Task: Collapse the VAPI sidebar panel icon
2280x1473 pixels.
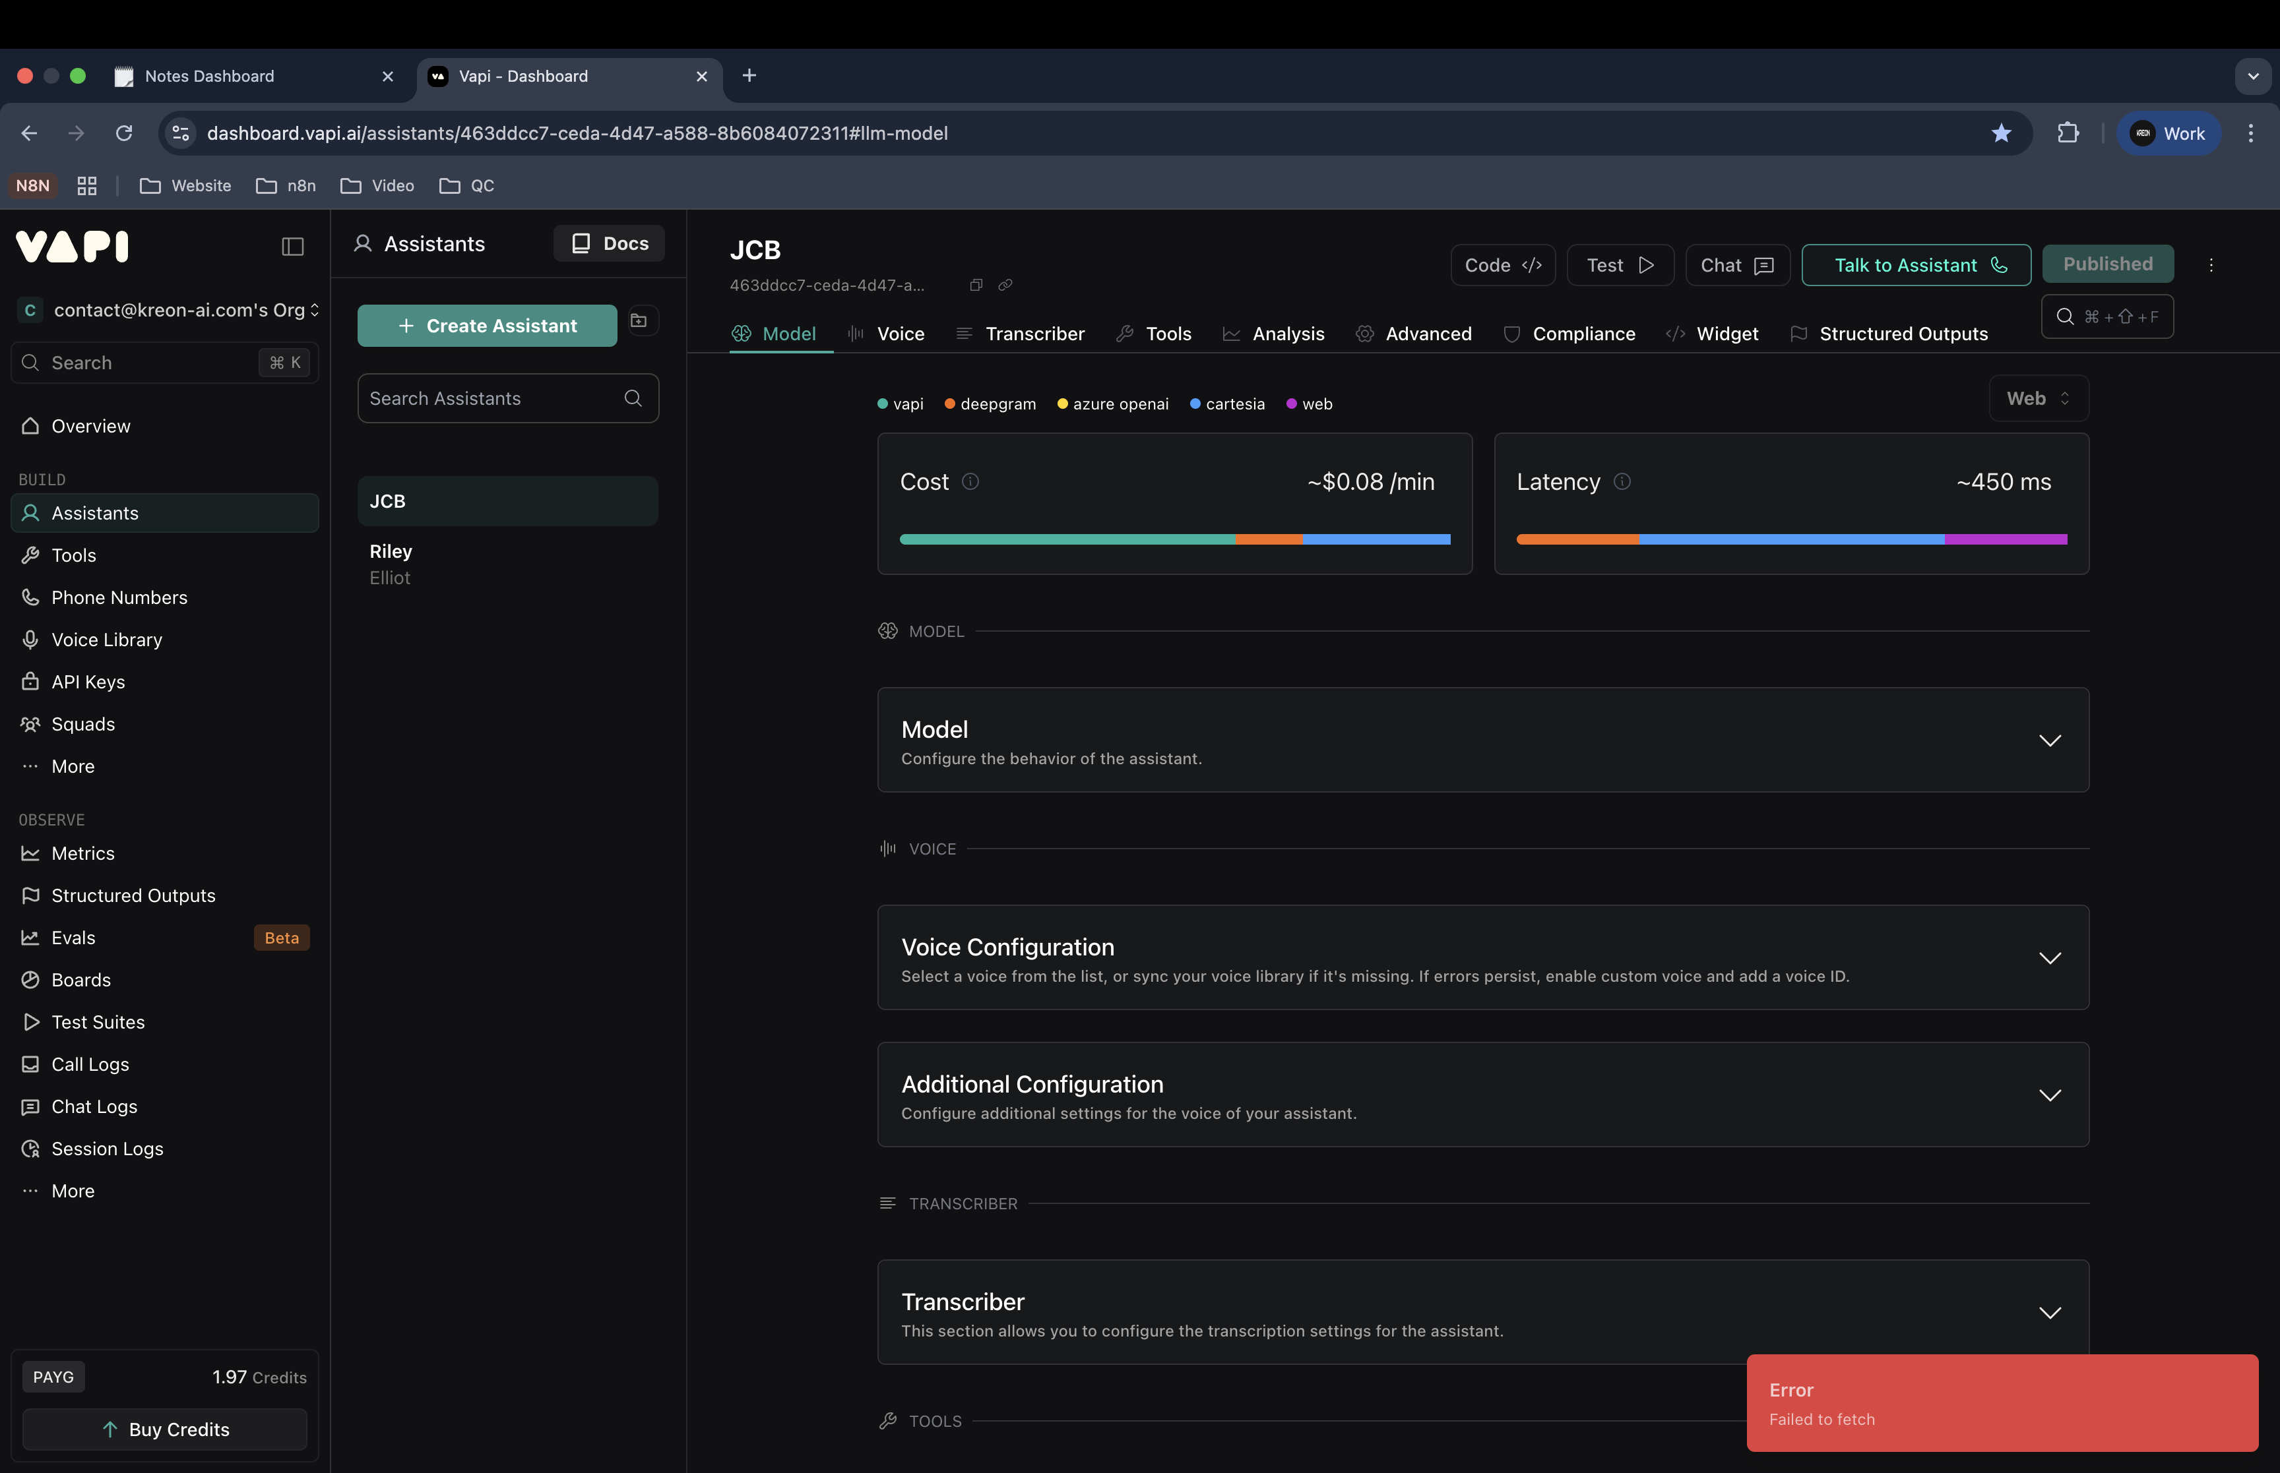Action: pos(293,247)
